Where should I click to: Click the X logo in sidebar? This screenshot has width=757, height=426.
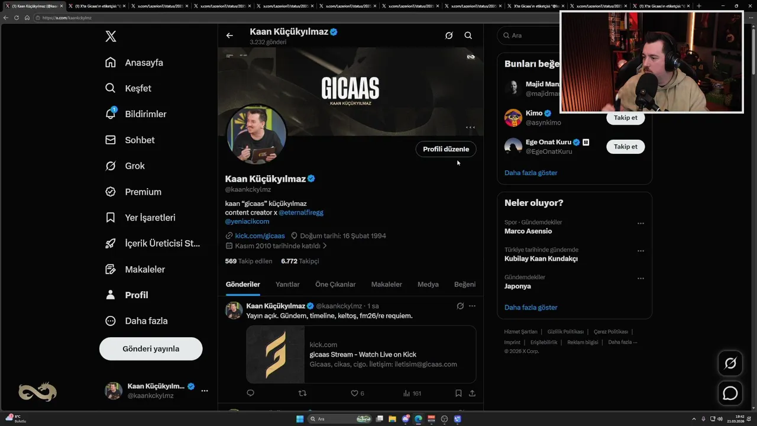pos(111,37)
